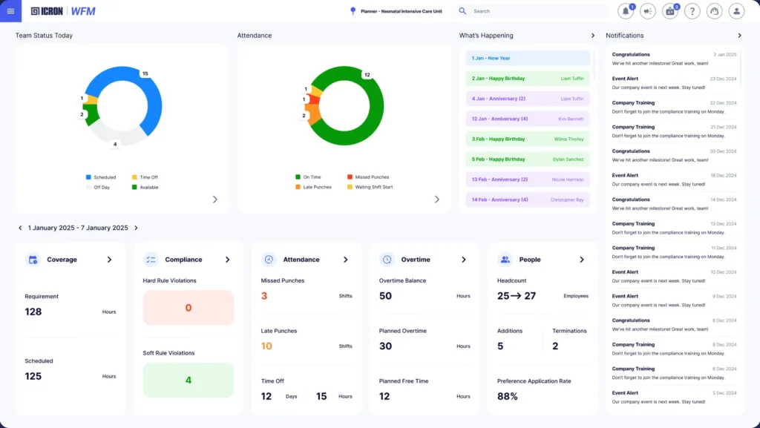The image size is (760, 428).
Task: Open the Compliance card arrow
Action: [227, 260]
